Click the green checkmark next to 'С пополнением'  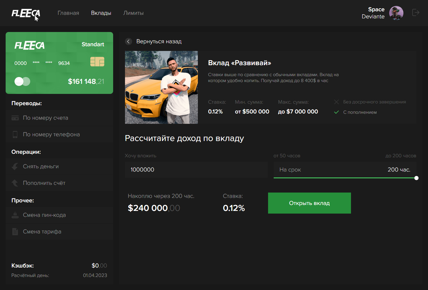tap(336, 112)
